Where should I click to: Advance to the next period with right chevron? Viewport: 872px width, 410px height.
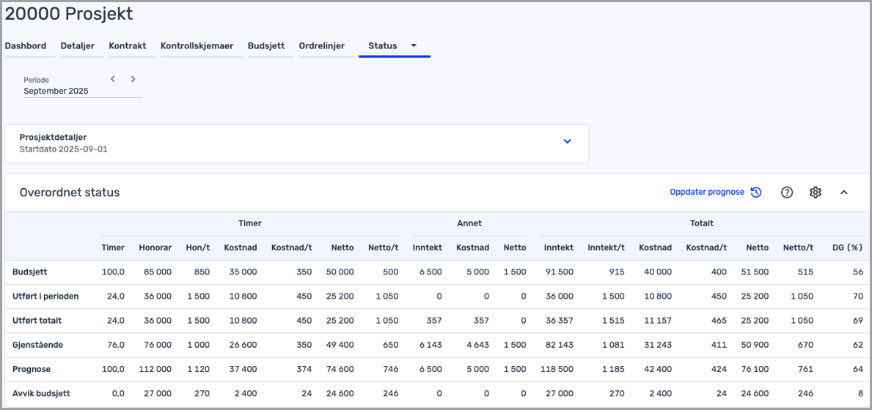(x=133, y=79)
